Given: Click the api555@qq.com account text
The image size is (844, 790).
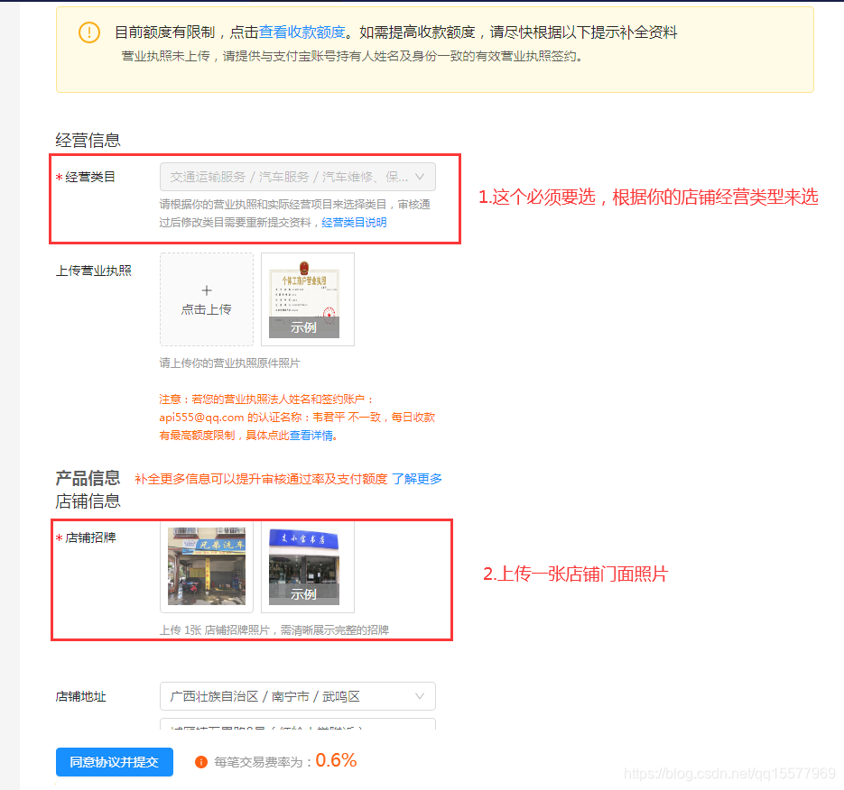Looking at the screenshot, I should [x=202, y=418].
